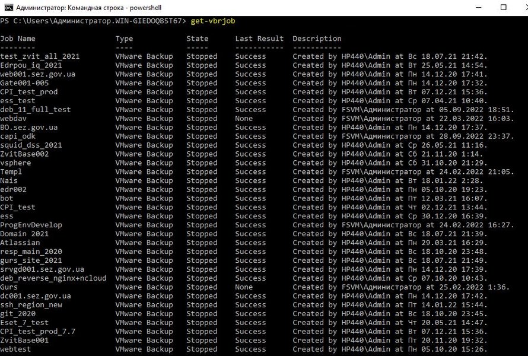Select the Atlassian job name
The width and height of the screenshot is (528, 356).
coord(20,243)
